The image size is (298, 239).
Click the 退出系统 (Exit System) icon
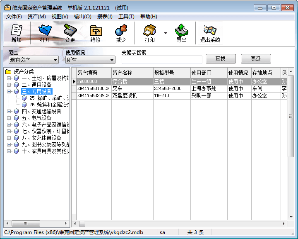click(210, 33)
